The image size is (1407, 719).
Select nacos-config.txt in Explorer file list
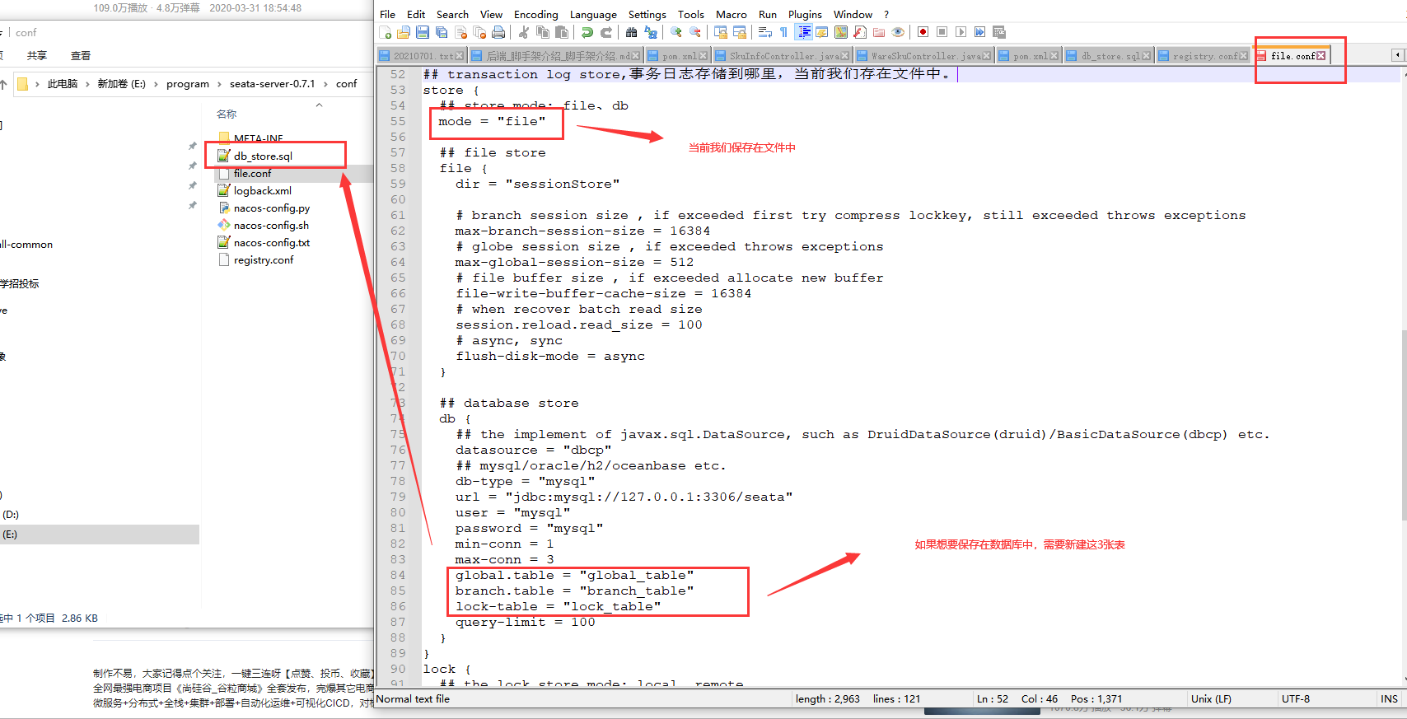[x=272, y=242]
